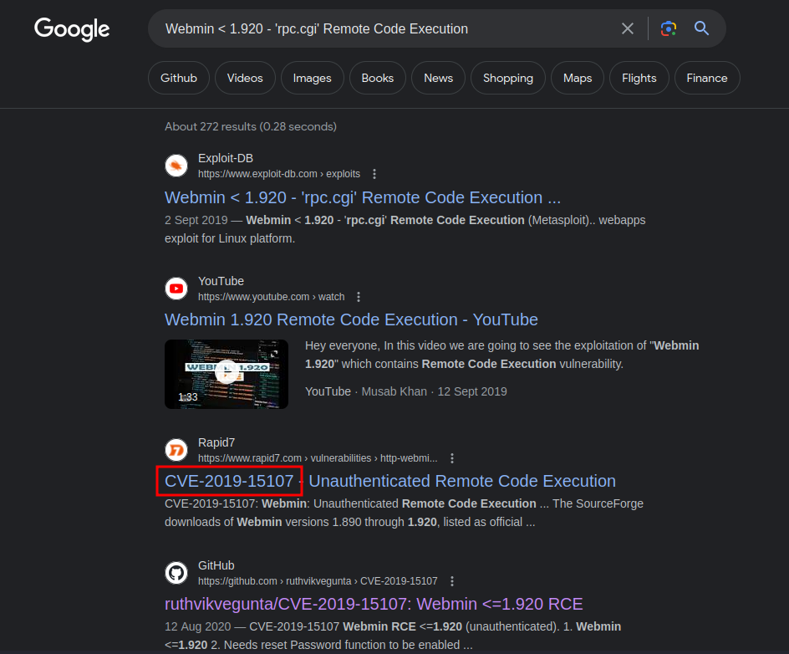
Task: Click the '12 Aug 2020' result date
Action: click(198, 626)
